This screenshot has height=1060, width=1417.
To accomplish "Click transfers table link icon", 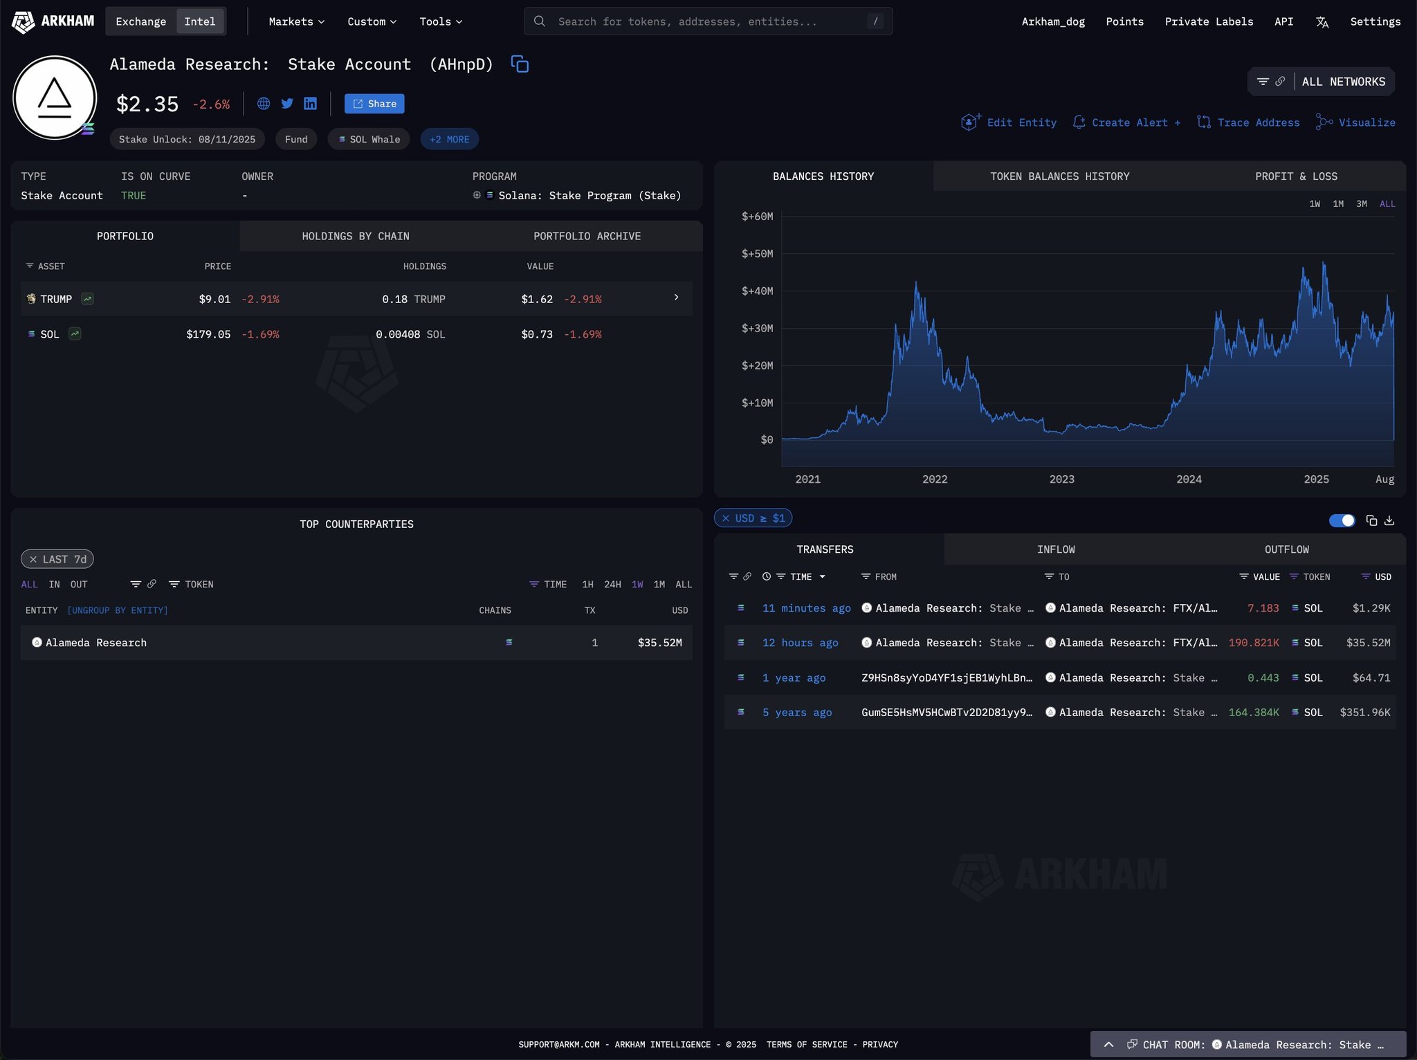I will 747,576.
